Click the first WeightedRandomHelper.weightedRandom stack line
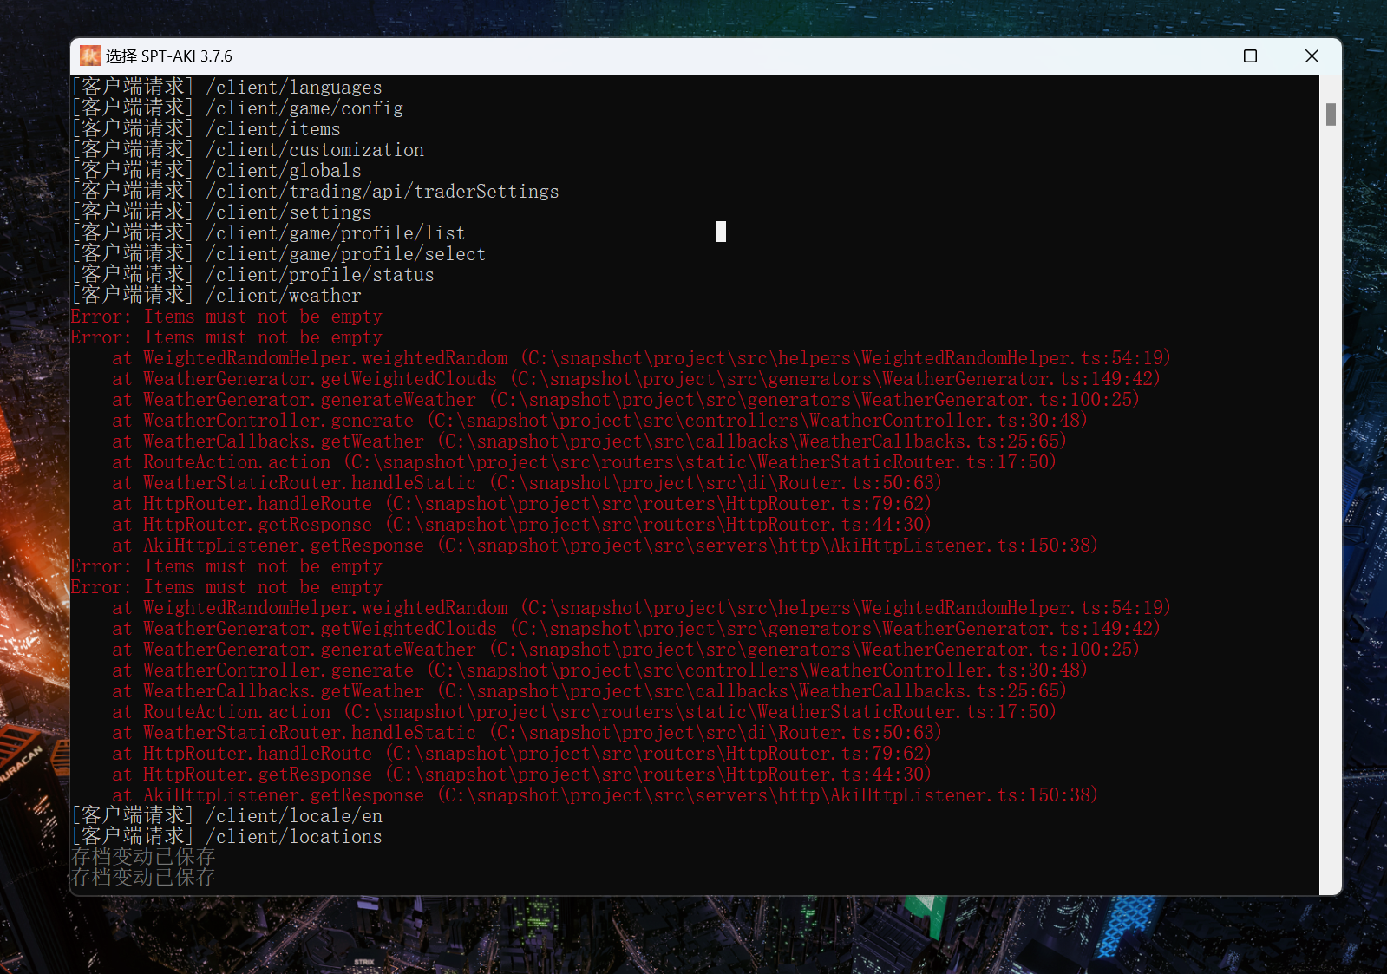 pos(325,358)
